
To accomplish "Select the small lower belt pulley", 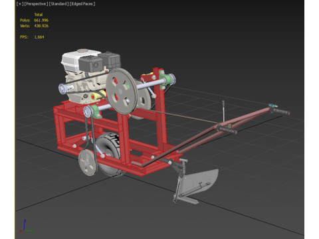I will pyautogui.click(x=88, y=163).
